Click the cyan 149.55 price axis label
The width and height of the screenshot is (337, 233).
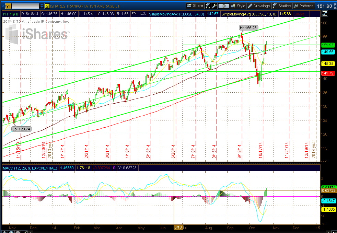[x=328, y=52]
